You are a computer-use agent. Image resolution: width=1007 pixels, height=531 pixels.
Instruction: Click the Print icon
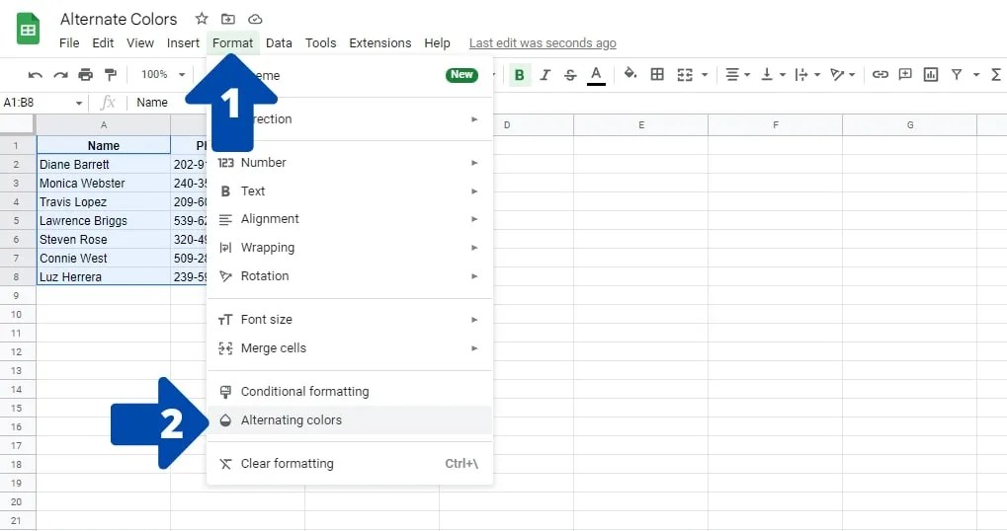coord(85,75)
